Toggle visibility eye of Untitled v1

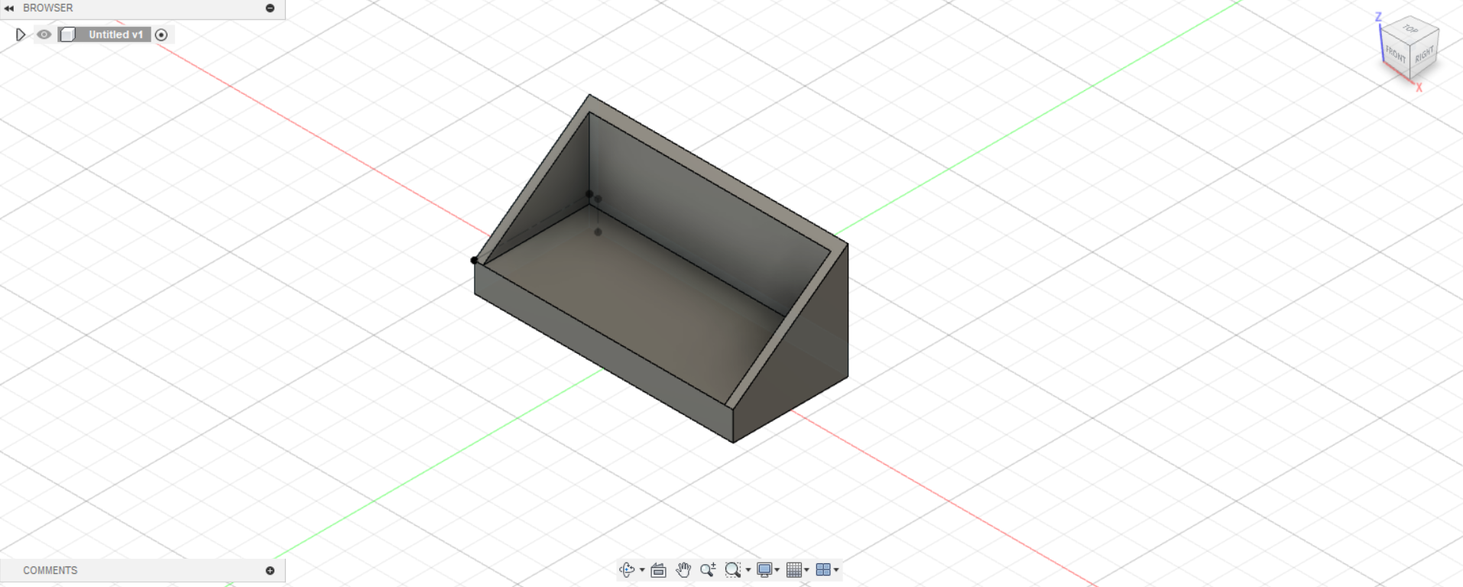tap(44, 34)
